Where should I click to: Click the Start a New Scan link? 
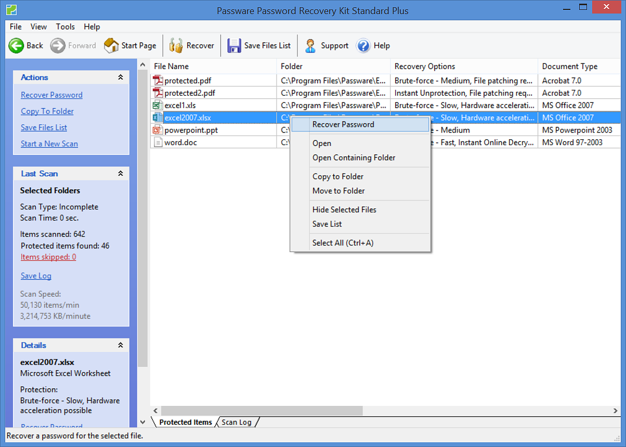tap(49, 144)
